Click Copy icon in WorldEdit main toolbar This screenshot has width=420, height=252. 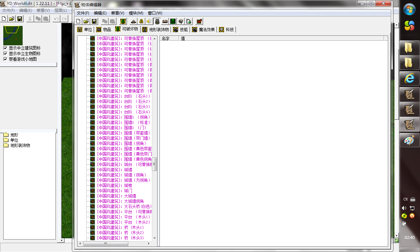pyautogui.click(x=38, y=19)
